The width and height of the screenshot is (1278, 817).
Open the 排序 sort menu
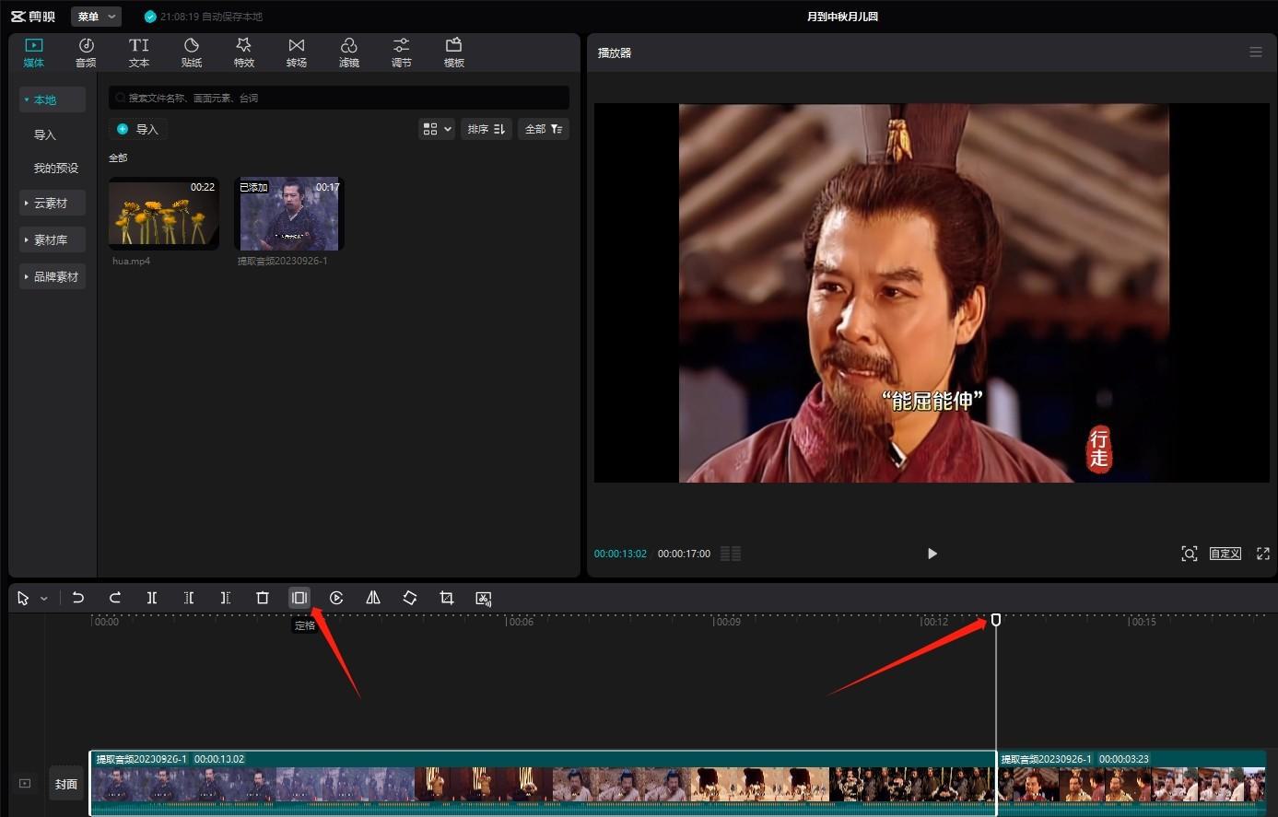(x=486, y=129)
